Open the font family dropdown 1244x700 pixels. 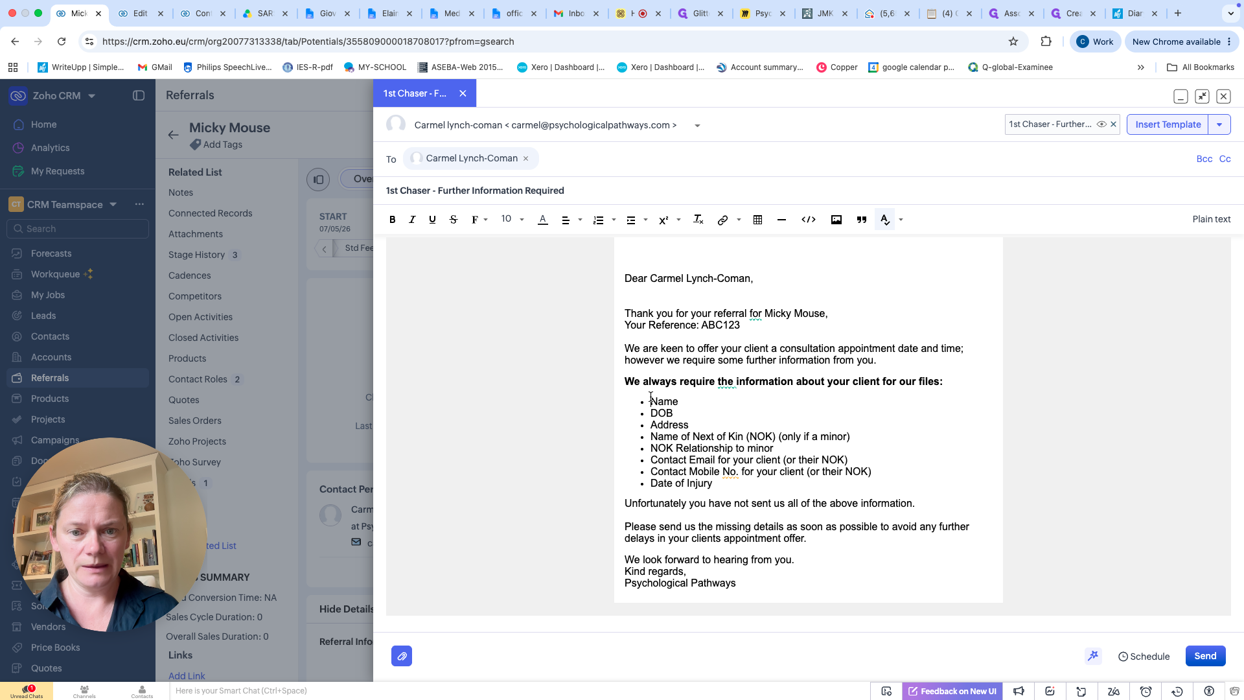pyautogui.click(x=479, y=220)
